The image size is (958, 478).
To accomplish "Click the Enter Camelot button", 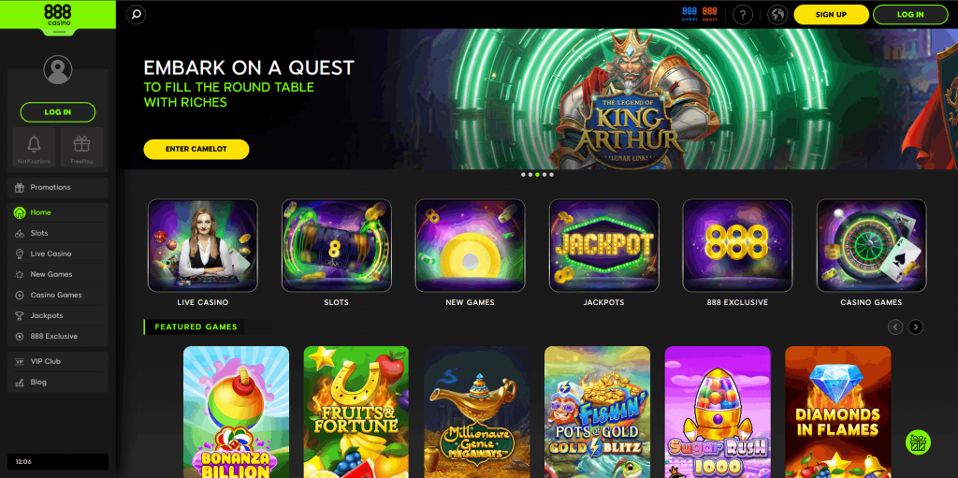I will tap(196, 149).
